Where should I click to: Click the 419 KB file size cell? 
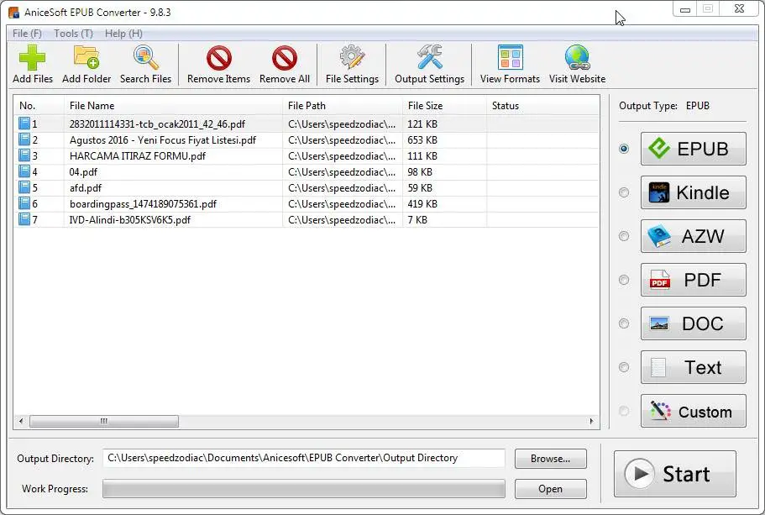point(422,204)
